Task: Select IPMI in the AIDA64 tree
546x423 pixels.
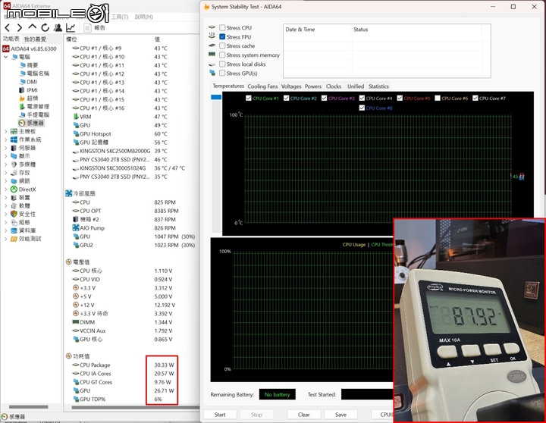Action: (32, 90)
